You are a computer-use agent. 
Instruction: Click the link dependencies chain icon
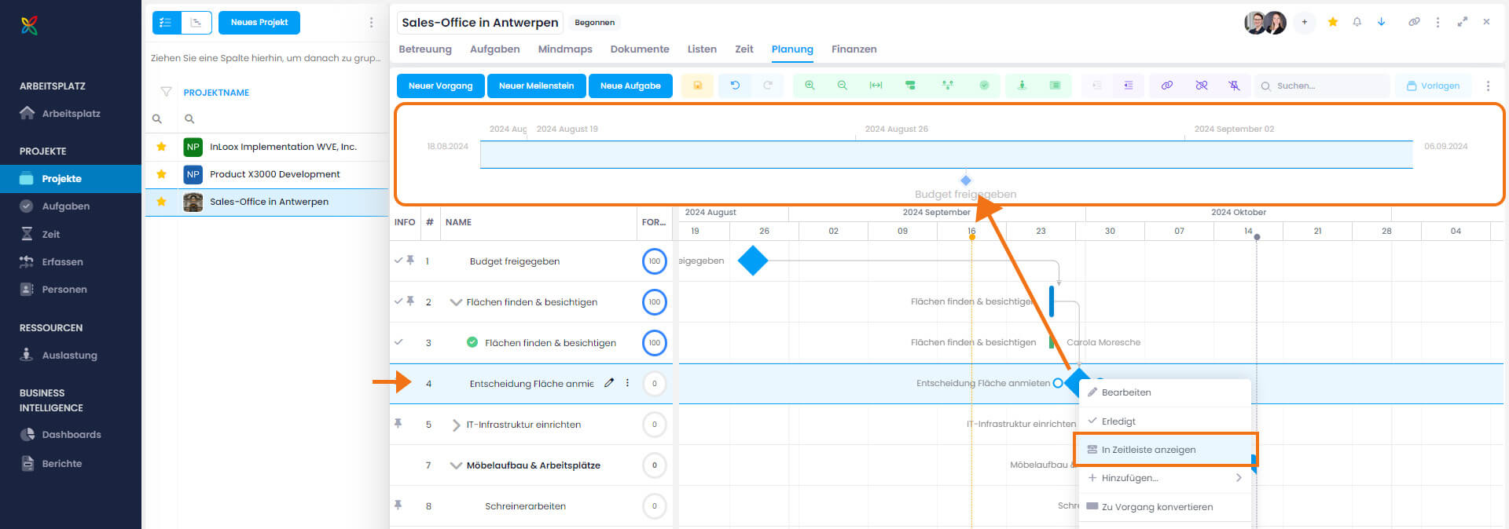coord(1167,86)
